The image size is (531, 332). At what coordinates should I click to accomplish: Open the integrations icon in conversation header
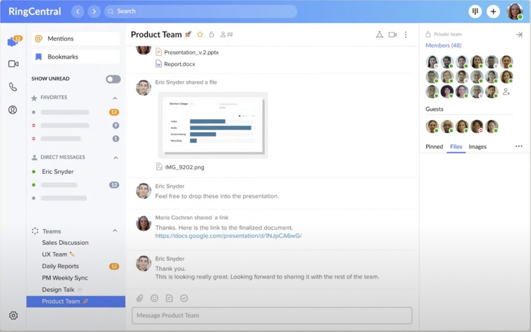(379, 35)
